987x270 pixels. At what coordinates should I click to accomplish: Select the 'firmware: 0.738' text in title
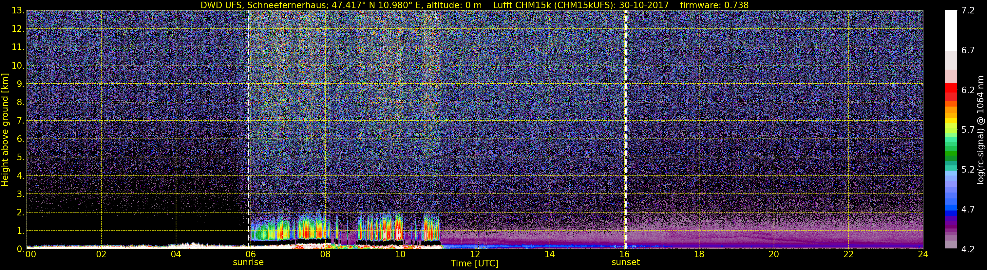coord(714,5)
